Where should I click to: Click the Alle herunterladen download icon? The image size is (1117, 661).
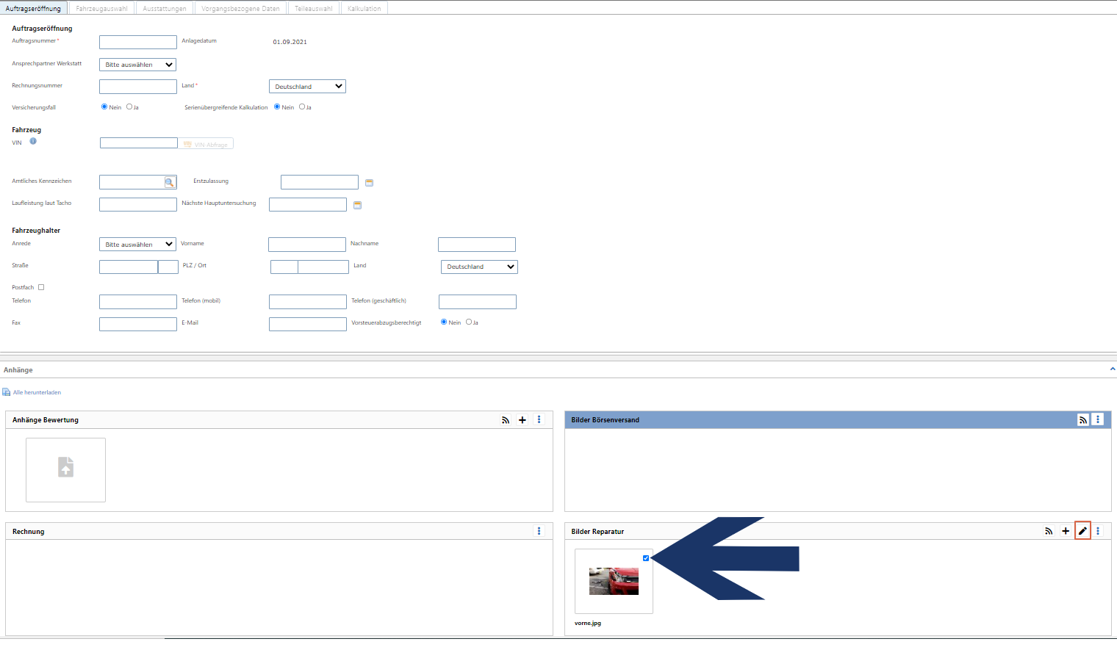(7, 392)
